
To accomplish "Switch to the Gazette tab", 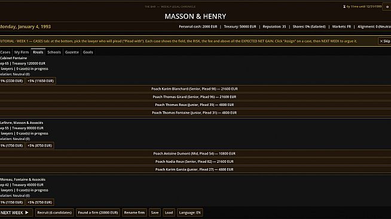I will tap(72, 52).
